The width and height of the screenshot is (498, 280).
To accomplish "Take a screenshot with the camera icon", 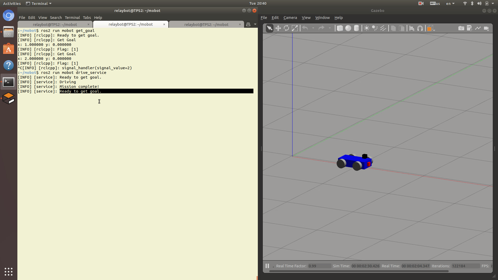I will [x=461, y=28].
